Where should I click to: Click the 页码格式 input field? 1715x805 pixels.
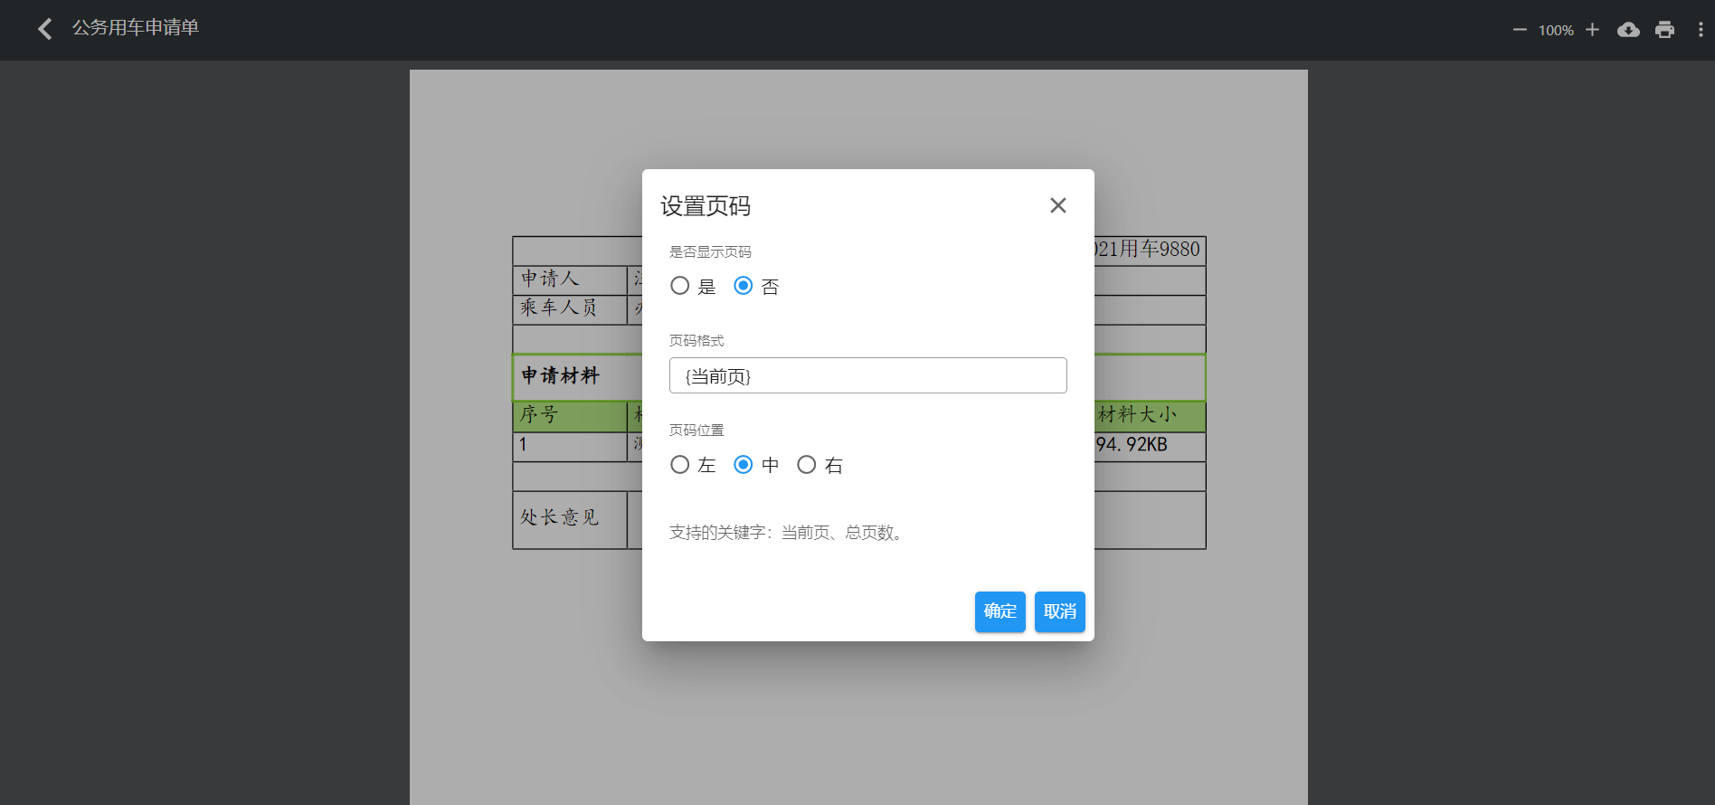click(868, 375)
